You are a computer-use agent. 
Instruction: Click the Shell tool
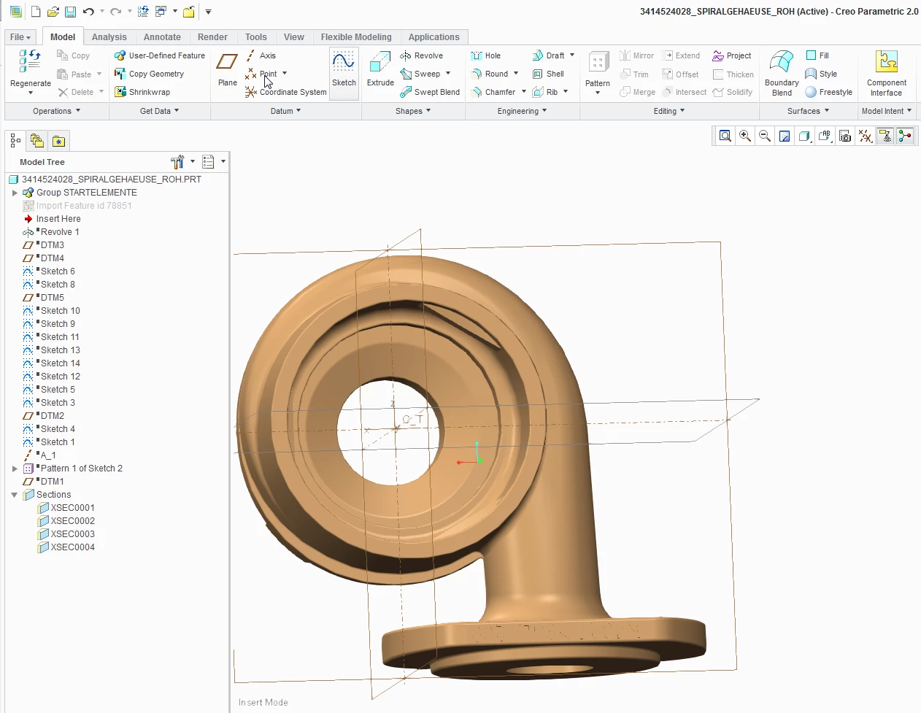pyautogui.click(x=548, y=74)
